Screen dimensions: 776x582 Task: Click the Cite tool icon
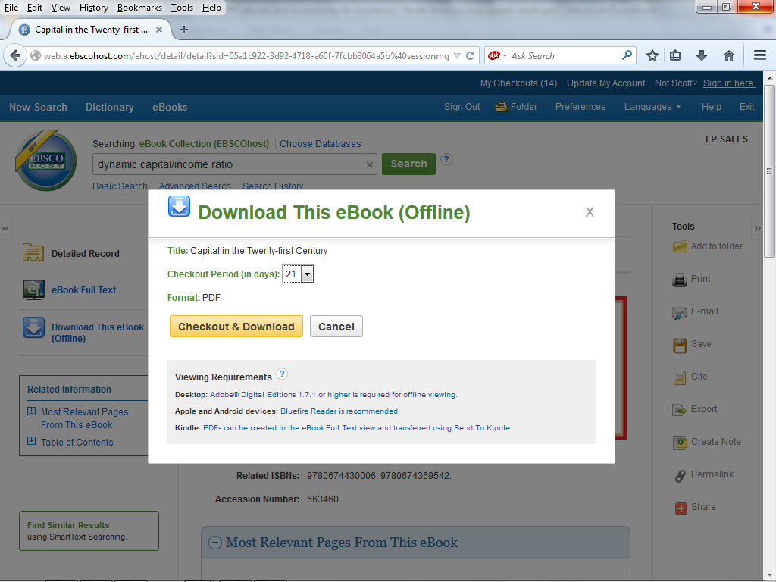[x=680, y=377]
